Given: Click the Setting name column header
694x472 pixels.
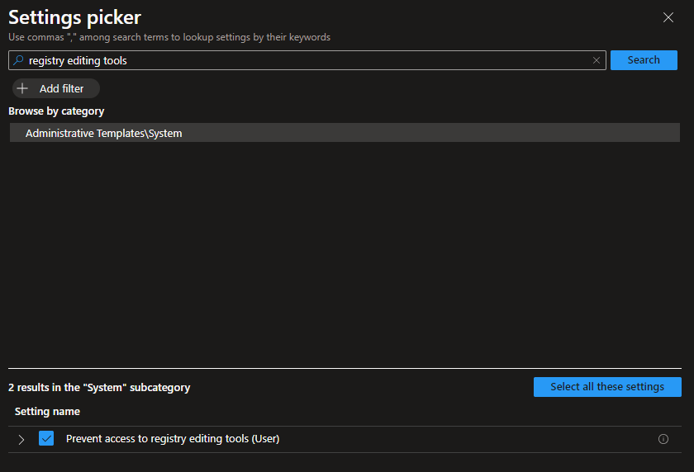Looking at the screenshot, I should click(x=47, y=411).
